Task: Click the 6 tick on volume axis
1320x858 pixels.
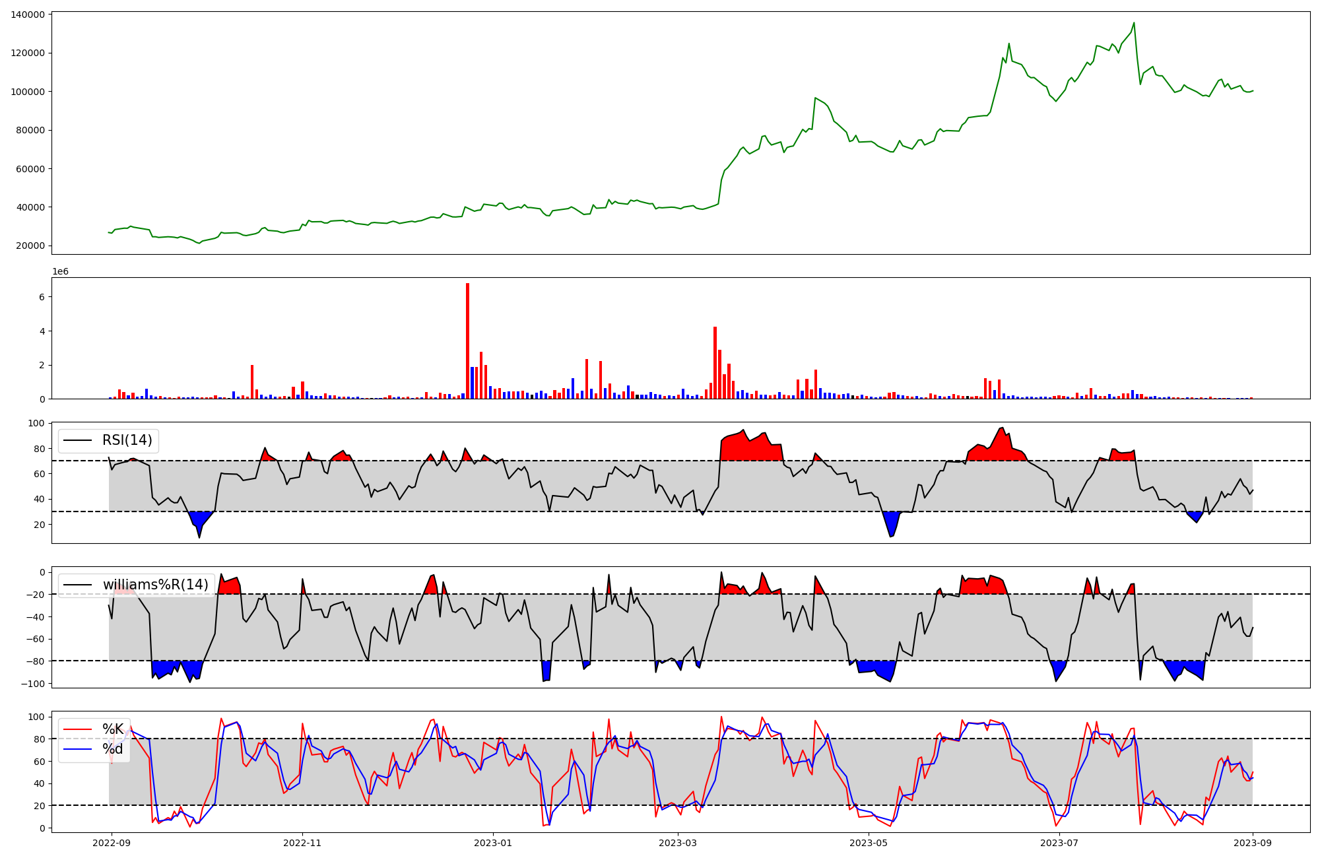Action: (42, 297)
